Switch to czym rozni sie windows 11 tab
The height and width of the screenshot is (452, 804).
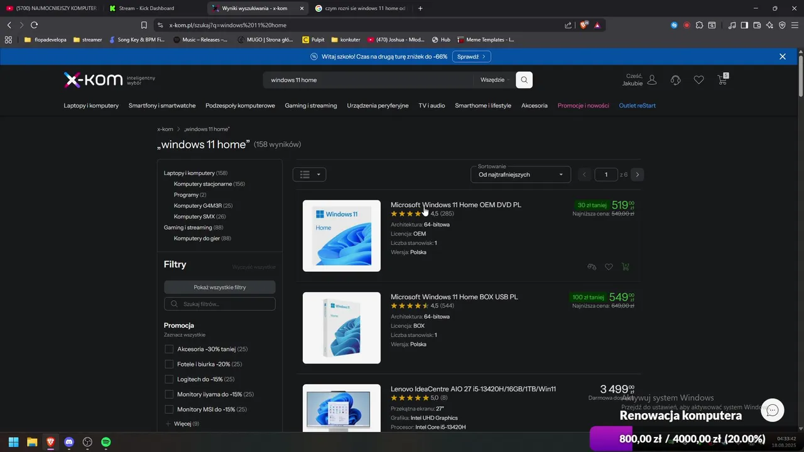361,8
